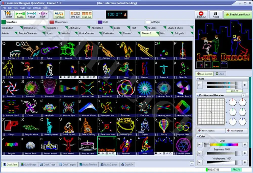Open the Help menu
Image resolution: width=253 pixels, height=173 pixels.
[45, 8]
